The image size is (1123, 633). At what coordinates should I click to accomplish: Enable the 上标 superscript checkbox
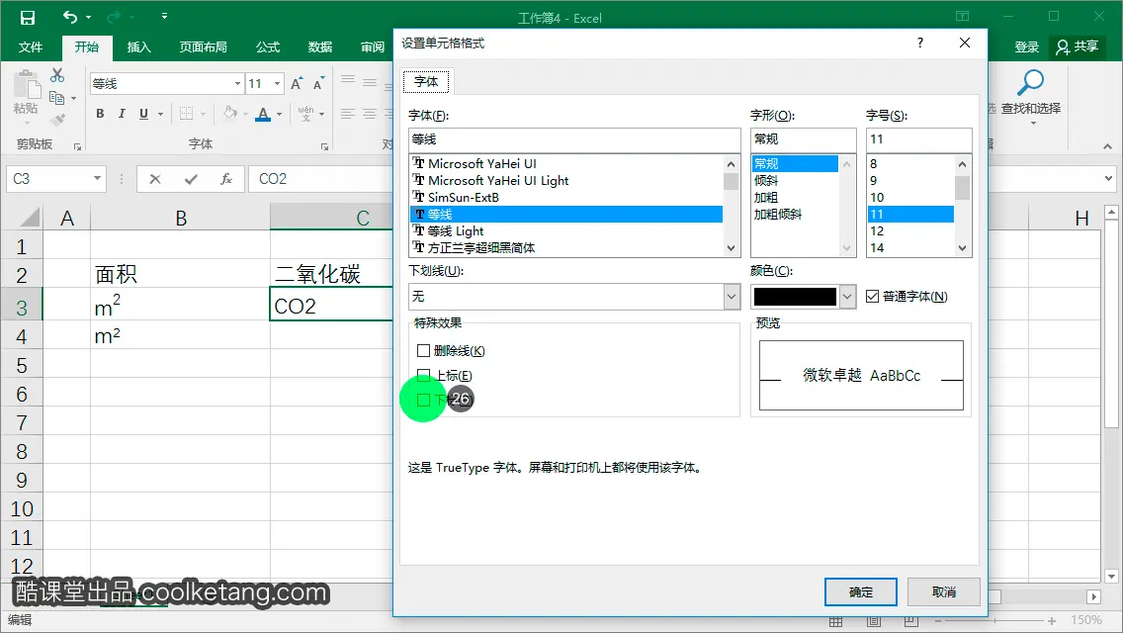[423, 375]
